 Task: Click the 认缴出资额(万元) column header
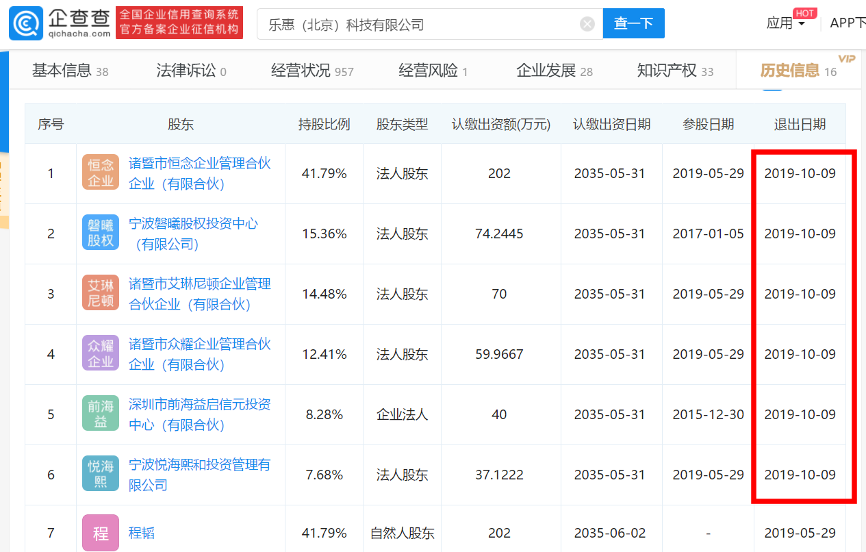pyautogui.click(x=501, y=124)
